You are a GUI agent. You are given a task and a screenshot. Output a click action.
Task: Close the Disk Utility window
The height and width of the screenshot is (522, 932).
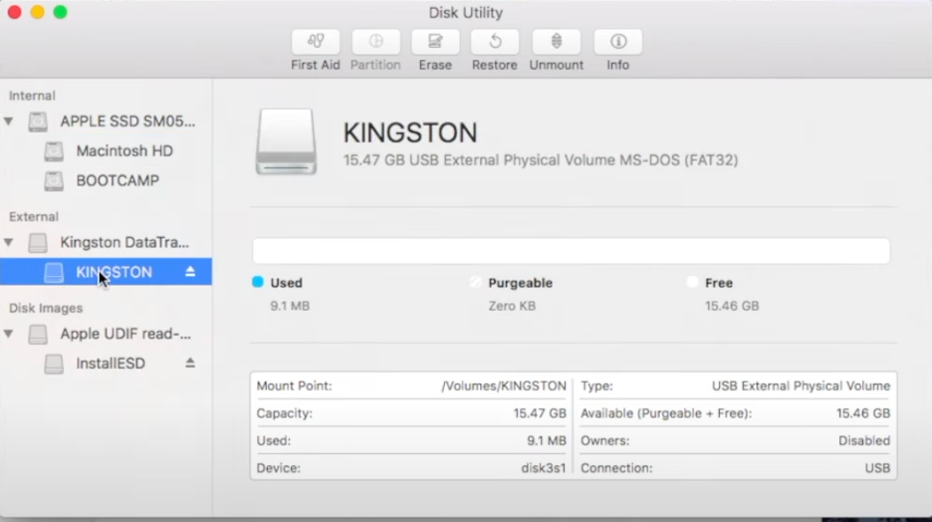(14, 12)
